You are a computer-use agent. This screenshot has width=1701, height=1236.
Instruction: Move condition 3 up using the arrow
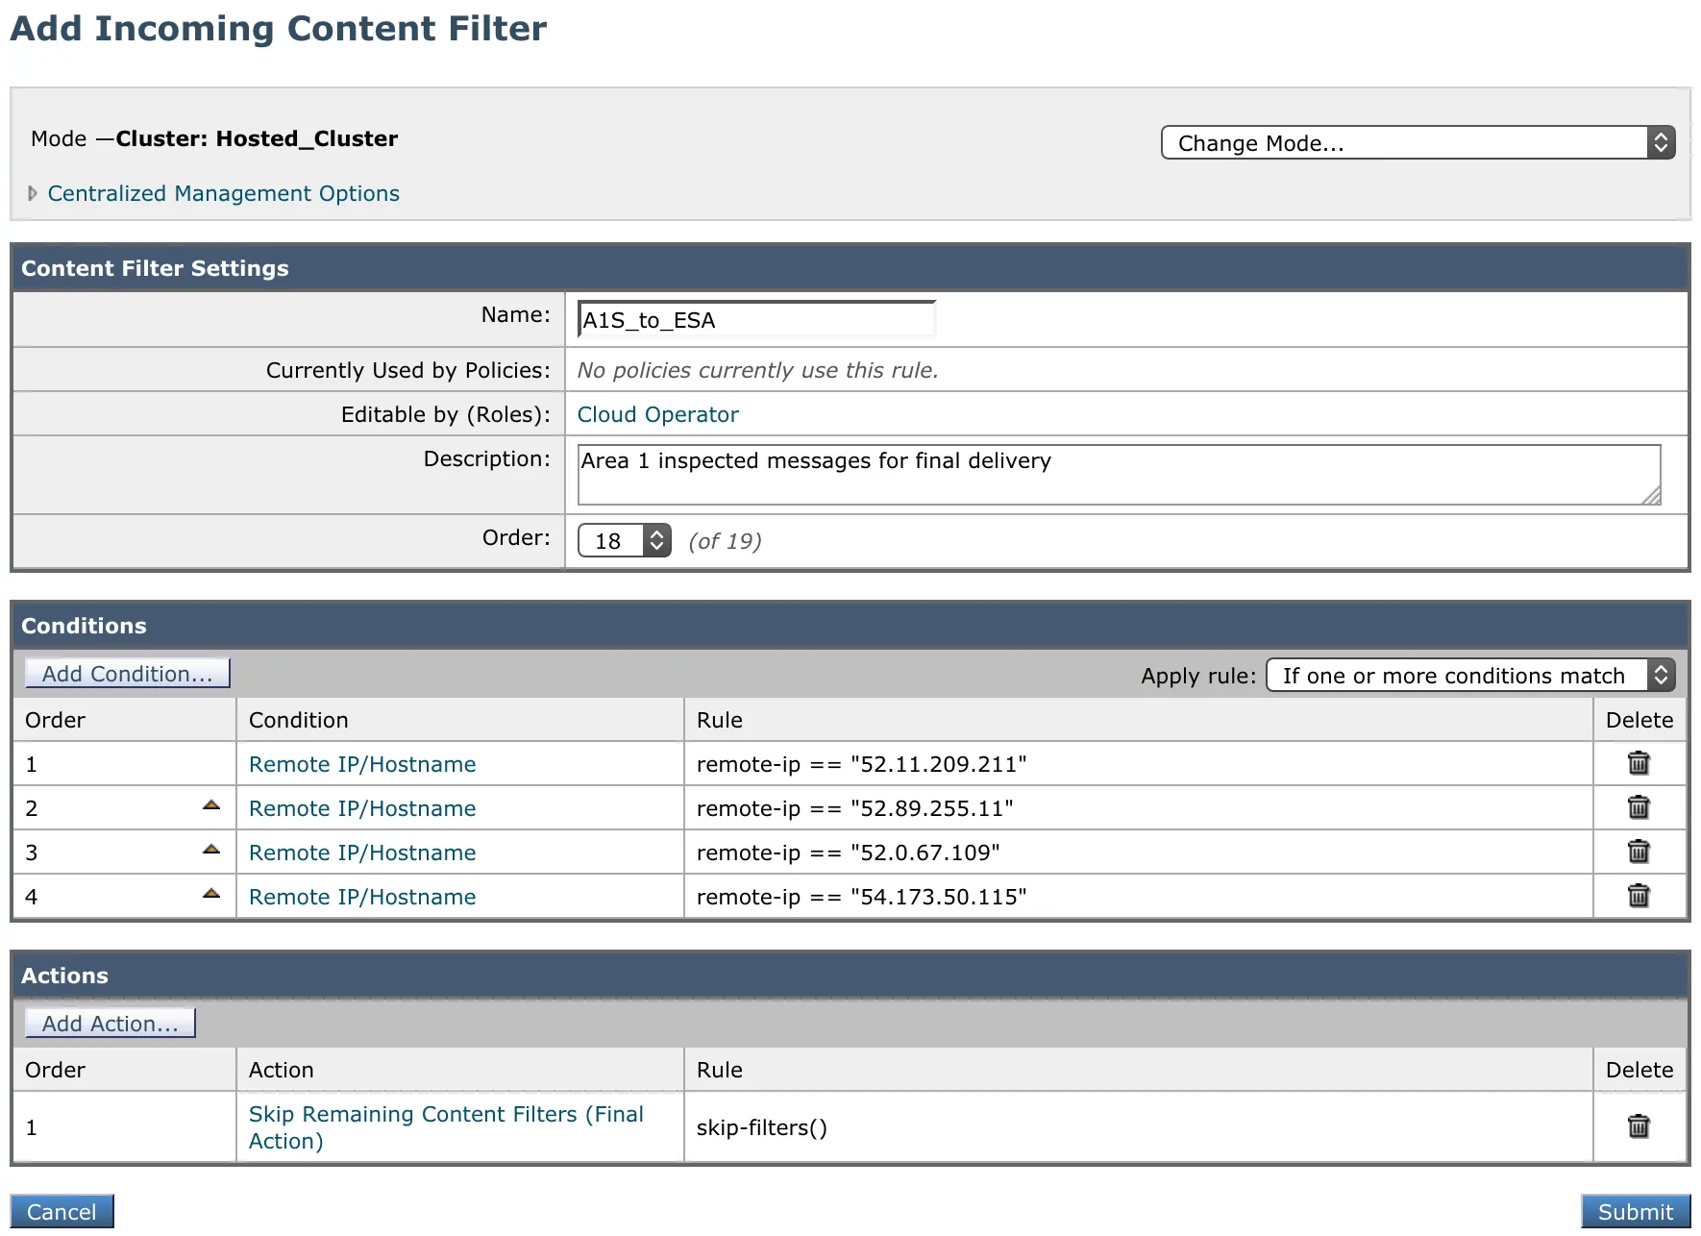coord(210,849)
